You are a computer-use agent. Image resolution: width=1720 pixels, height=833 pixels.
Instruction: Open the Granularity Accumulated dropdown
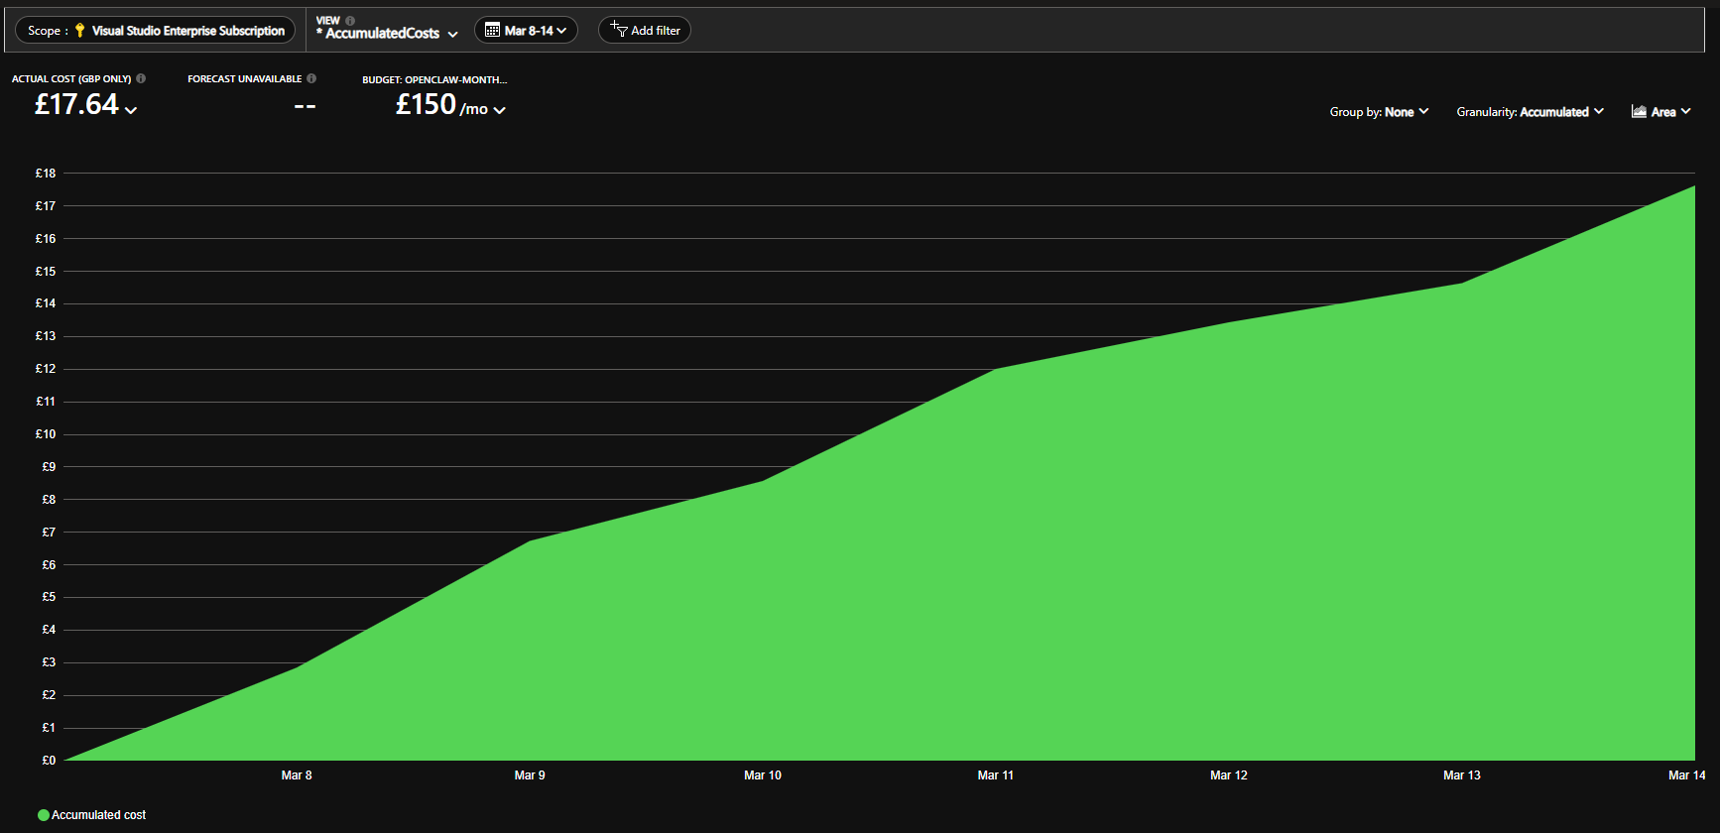(1530, 112)
